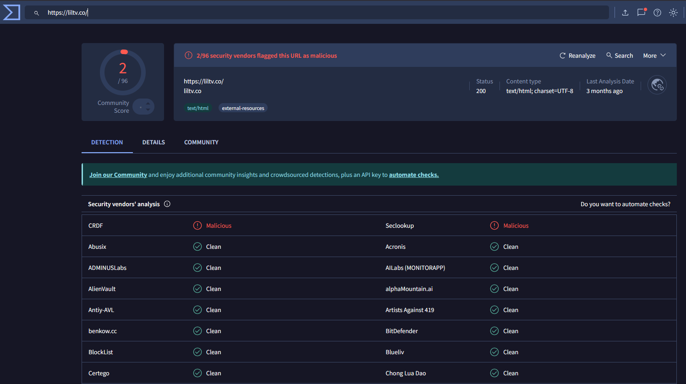Select the external-resources tag
Screen dimensions: 686x384
243,108
